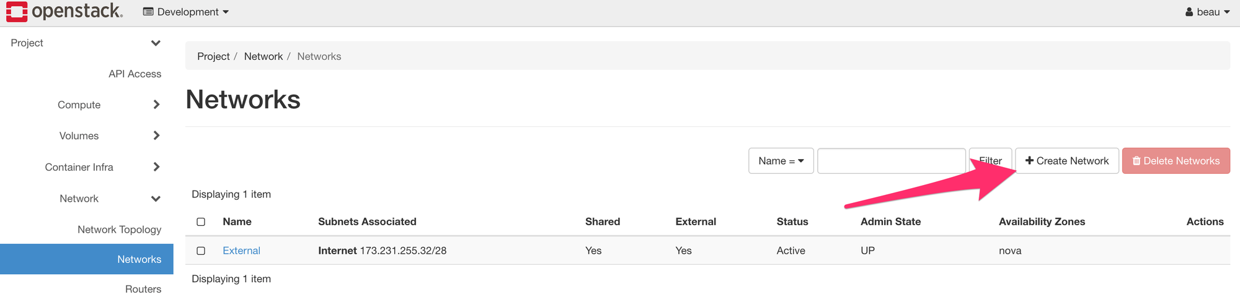
Task: Click the Network breadcrumb link
Action: pyautogui.click(x=263, y=56)
